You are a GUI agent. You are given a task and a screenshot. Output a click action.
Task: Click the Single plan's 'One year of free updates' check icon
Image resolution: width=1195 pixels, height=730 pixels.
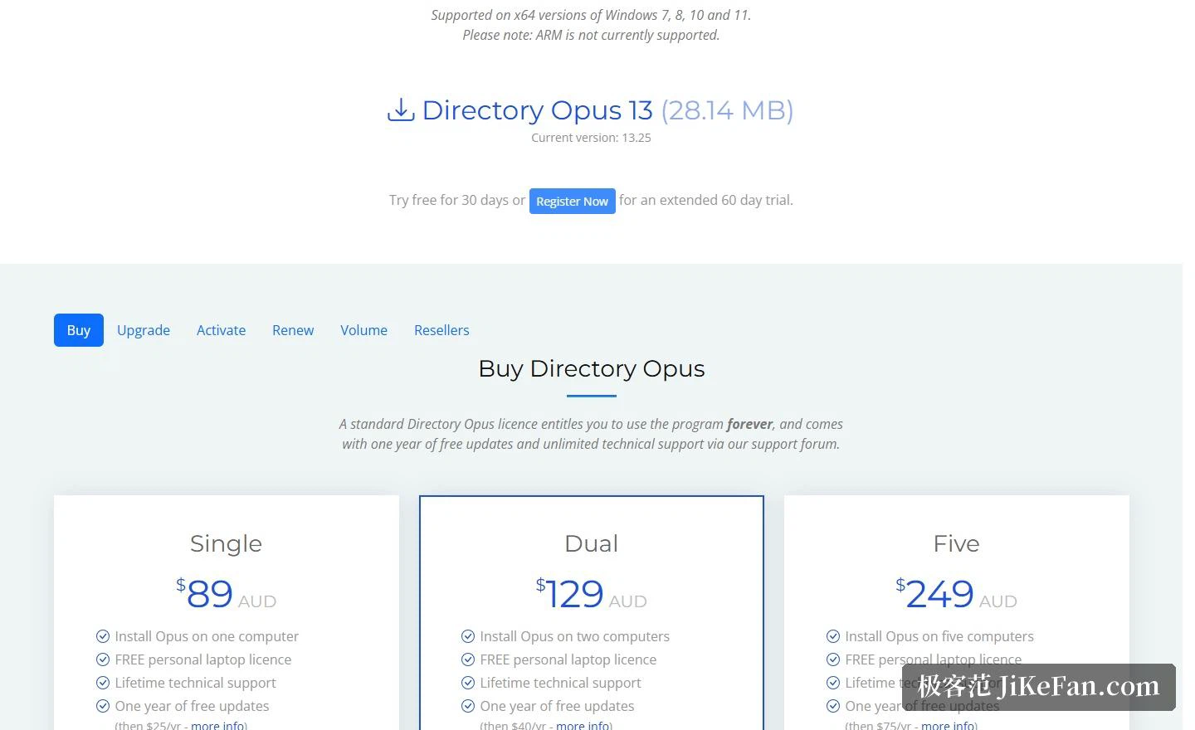coord(103,706)
